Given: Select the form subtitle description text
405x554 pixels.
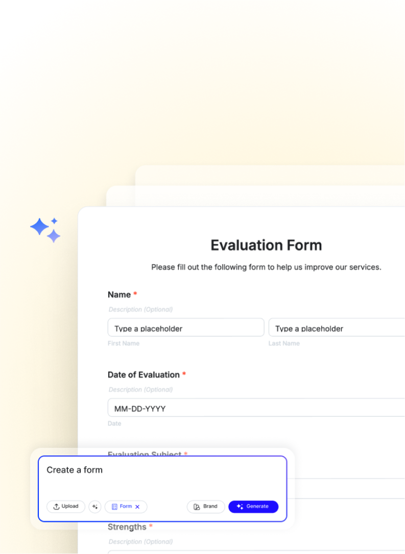Looking at the screenshot, I should pyautogui.click(x=266, y=267).
